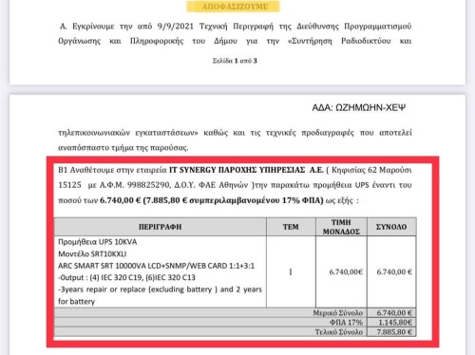The height and width of the screenshot is (355, 475).
Task: Click the page indicator Σελίδα 1 από 3
Action: tap(235, 61)
